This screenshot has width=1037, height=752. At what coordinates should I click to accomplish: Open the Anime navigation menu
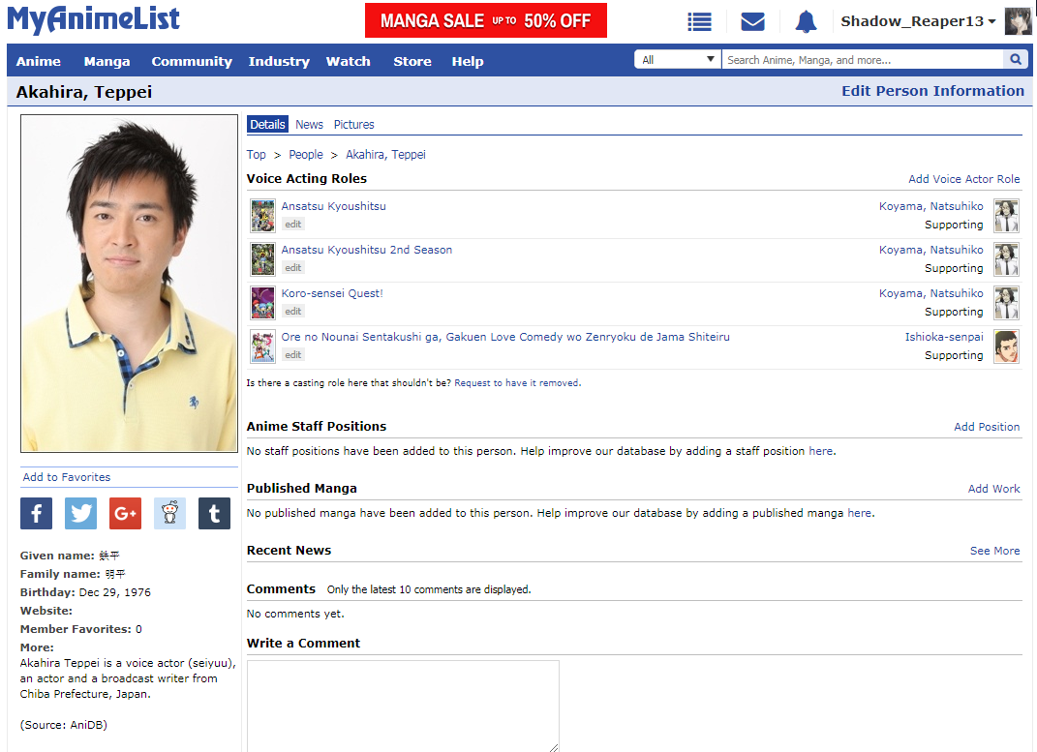pos(39,61)
